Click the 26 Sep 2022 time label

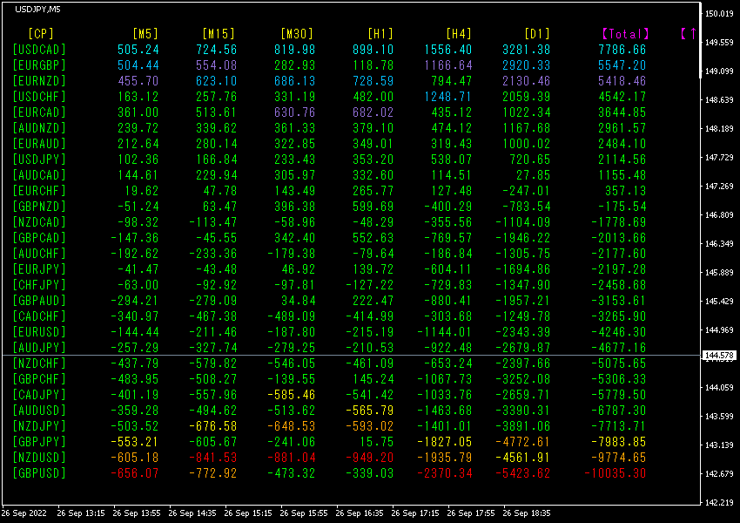24,513
